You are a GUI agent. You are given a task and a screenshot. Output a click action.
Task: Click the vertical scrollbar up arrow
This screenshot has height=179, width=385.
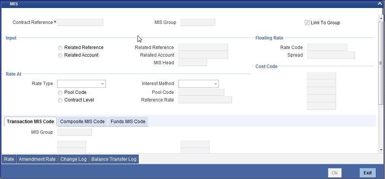point(381,18)
